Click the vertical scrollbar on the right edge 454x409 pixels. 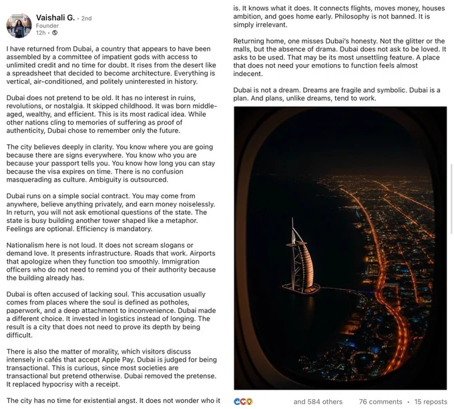pyautogui.click(x=451, y=199)
